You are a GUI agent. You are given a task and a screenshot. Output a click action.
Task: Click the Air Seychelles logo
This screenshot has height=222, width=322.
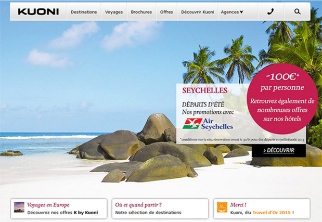pos(208,124)
